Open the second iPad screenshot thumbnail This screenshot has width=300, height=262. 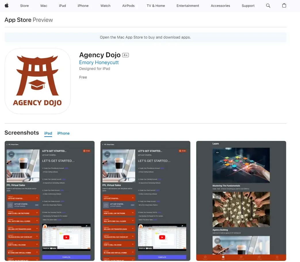146,201
